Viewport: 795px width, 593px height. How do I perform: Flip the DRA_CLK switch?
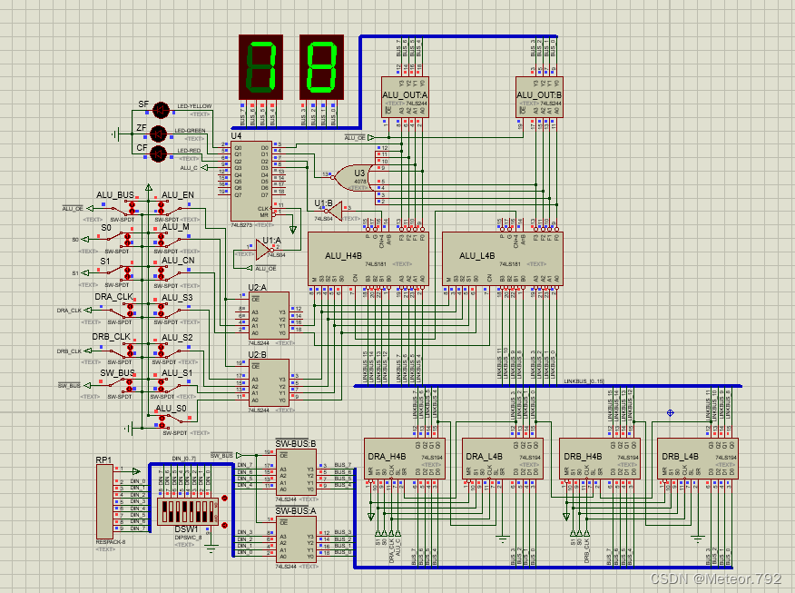click(122, 310)
